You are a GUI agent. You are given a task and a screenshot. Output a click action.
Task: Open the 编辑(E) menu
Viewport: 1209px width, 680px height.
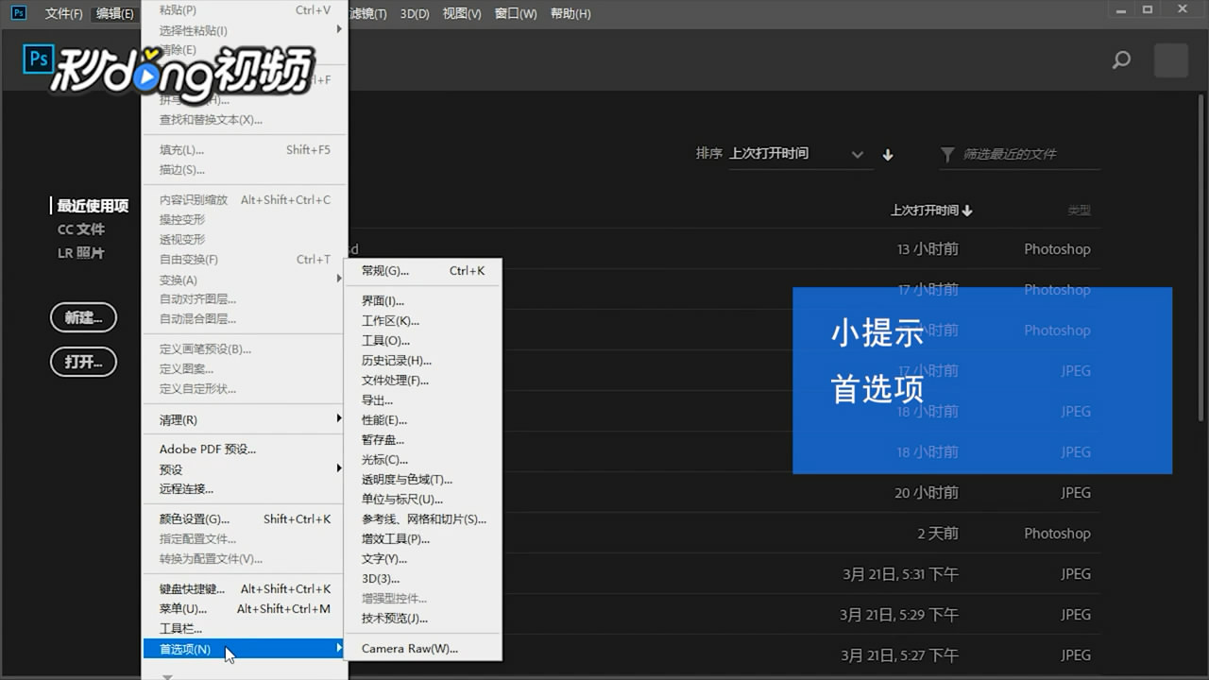click(115, 13)
